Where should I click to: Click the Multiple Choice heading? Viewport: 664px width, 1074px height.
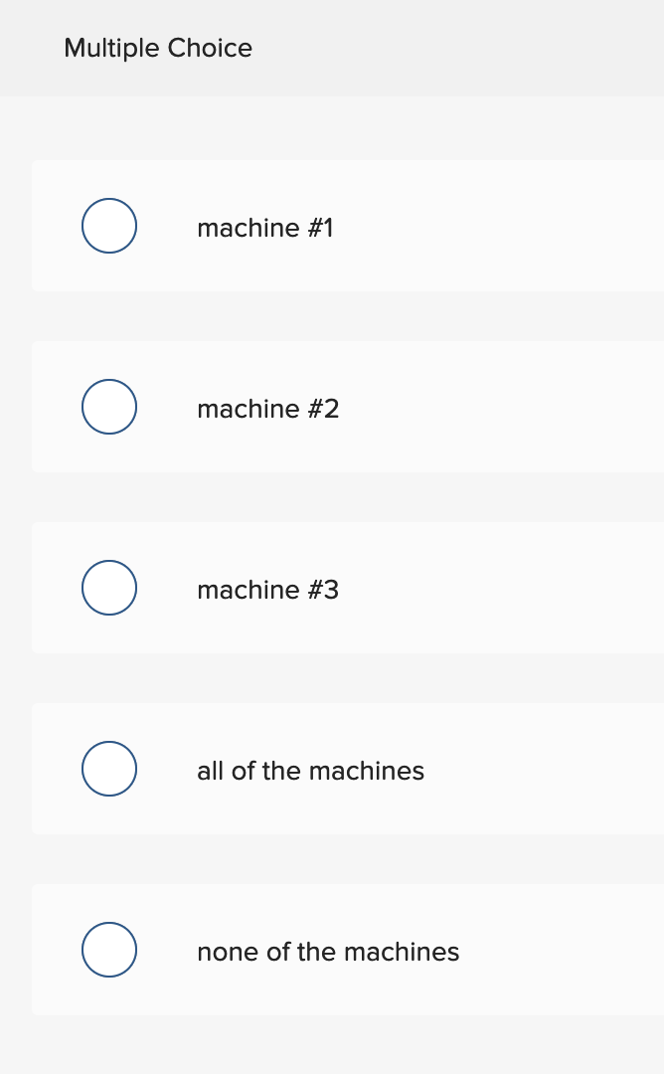(157, 48)
